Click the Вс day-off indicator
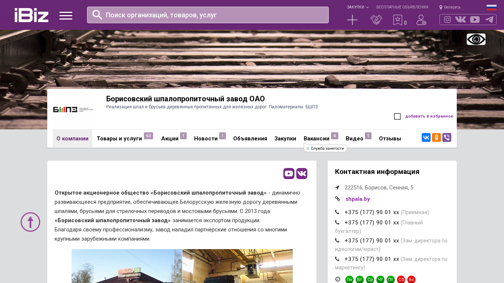This screenshot has width=504, height=283. pos(411,280)
